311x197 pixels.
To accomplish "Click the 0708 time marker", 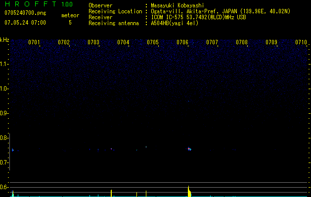I will (x=242, y=42).
